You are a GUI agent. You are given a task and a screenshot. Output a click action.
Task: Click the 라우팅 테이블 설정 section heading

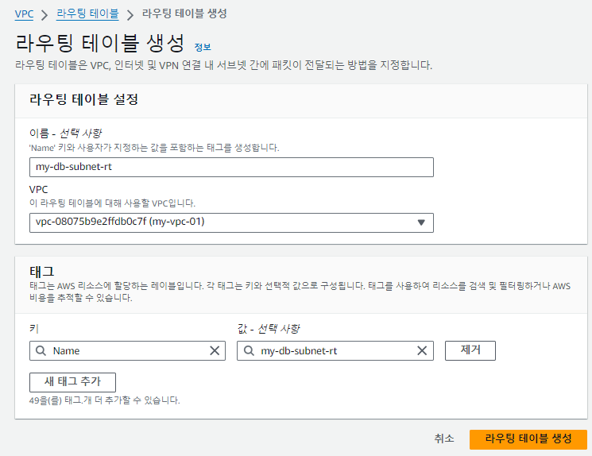pyautogui.click(x=83, y=99)
